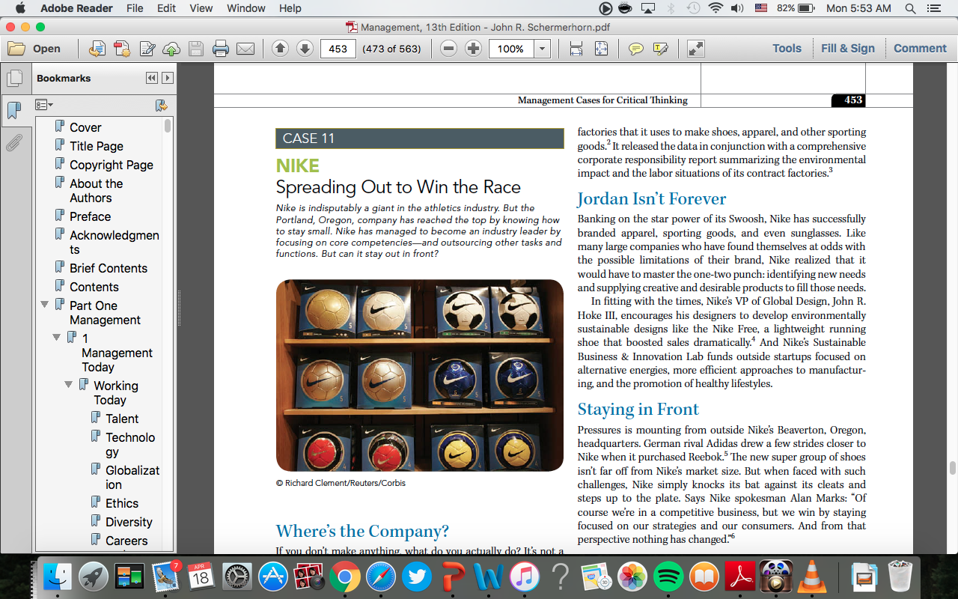
Task: Open the Fill & Sign pane
Action: point(847,49)
